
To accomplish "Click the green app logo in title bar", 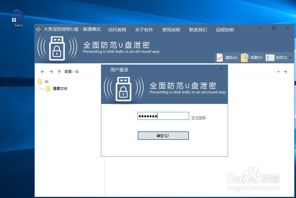I will (x=38, y=30).
